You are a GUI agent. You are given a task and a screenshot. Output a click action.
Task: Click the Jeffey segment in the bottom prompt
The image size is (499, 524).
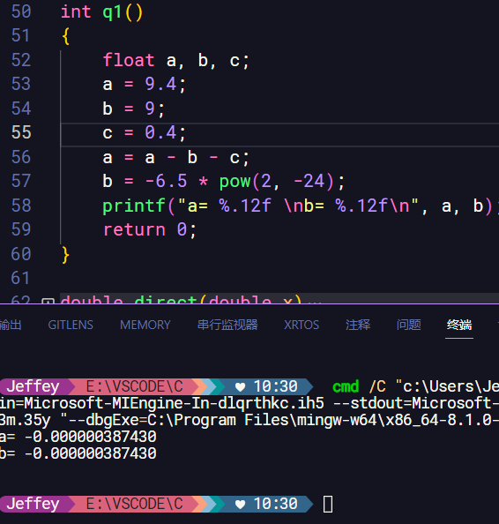click(x=33, y=504)
